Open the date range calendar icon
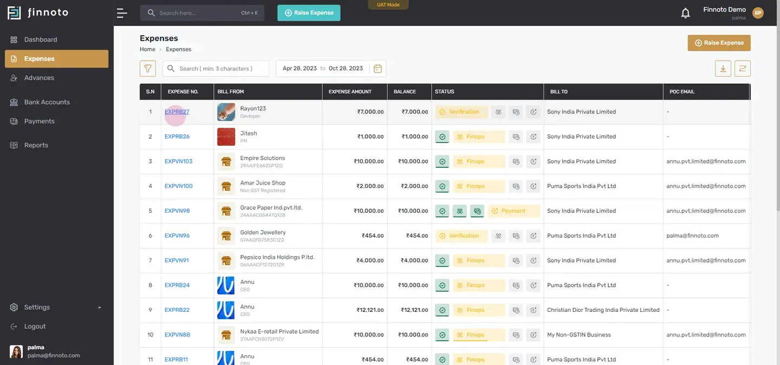This screenshot has height=365, width=780. pyautogui.click(x=378, y=69)
